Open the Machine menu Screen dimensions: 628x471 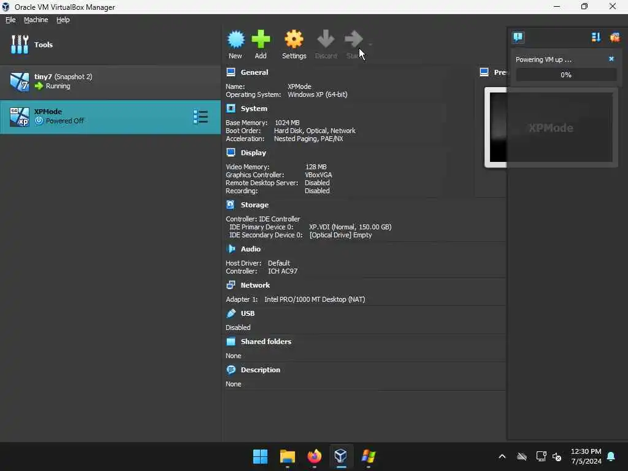(36, 20)
